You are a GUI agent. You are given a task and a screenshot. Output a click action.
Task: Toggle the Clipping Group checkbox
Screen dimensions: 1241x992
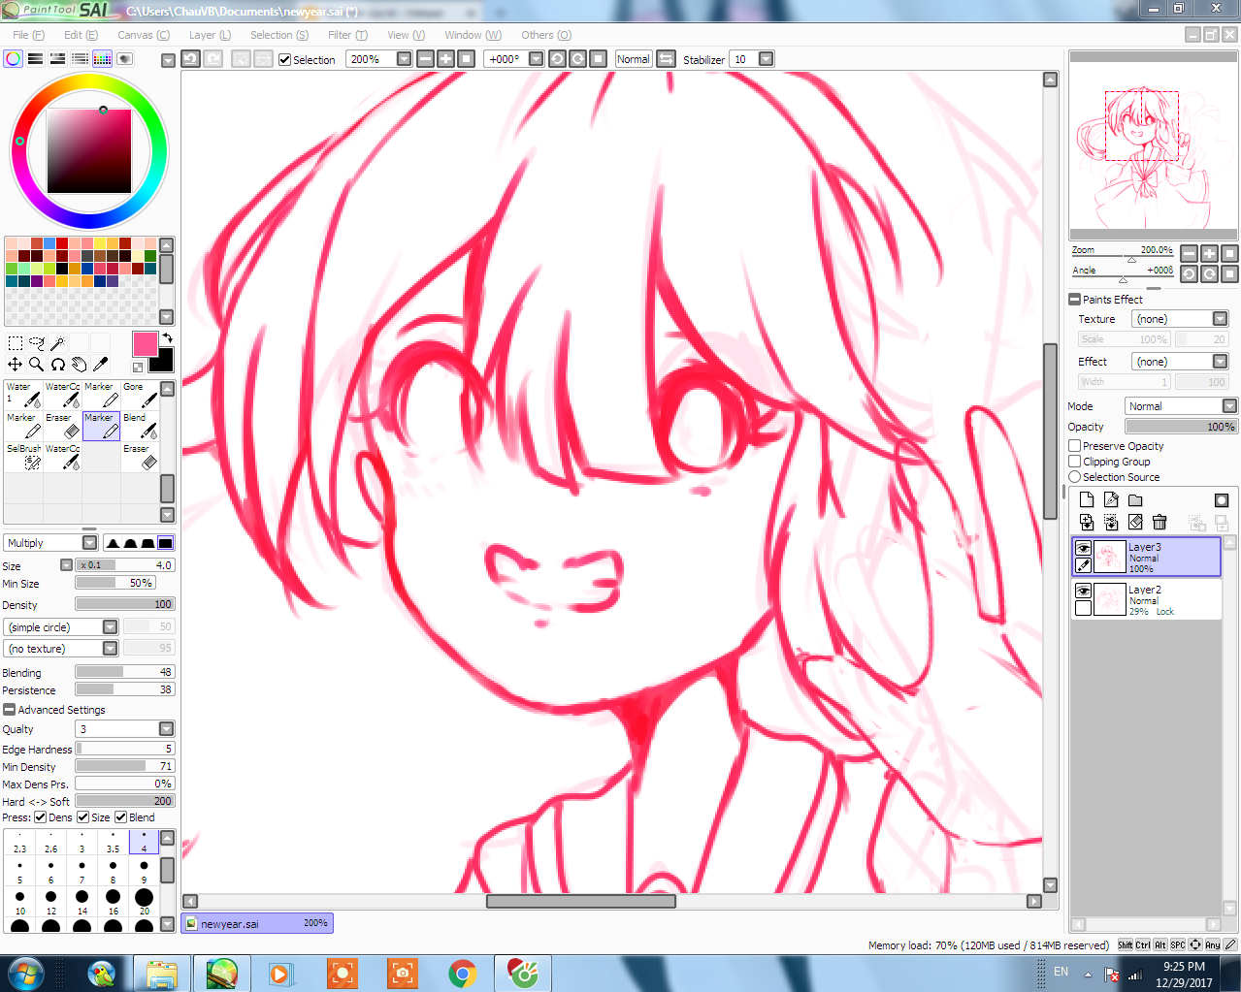click(x=1075, y=462)
